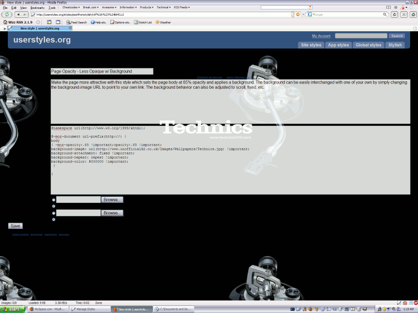The height and width of the screenshot is (313, 418).
Task: Click the style title input field
Action: (102, 71)
